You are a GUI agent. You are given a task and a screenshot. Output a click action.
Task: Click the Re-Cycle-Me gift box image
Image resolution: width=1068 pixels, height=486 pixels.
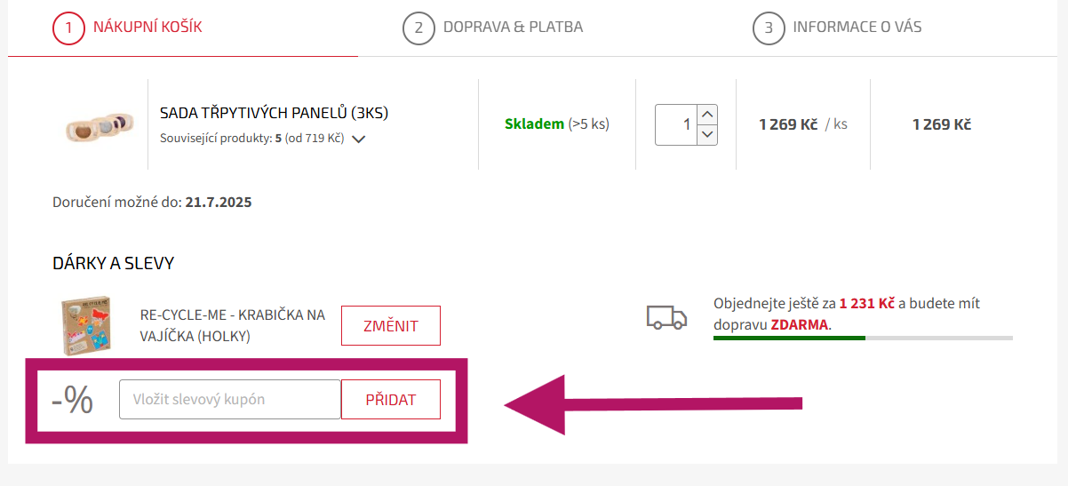click(x=85, y=326)
